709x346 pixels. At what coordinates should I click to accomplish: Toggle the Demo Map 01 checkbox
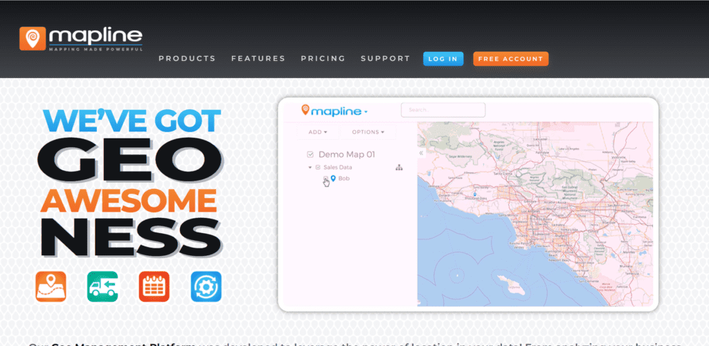click(310, 154)
